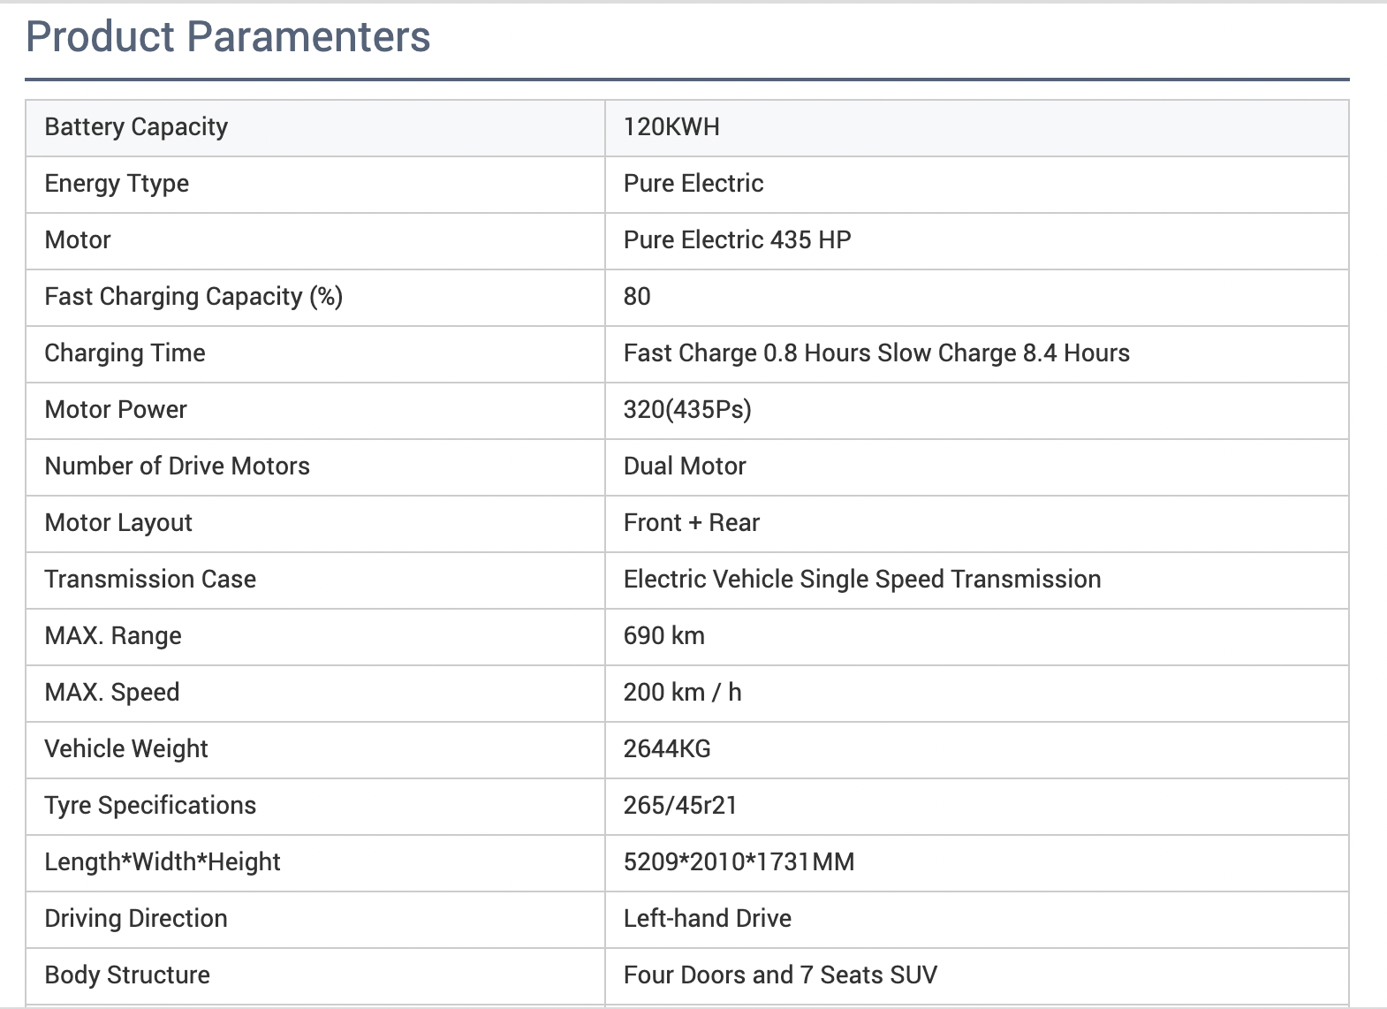This screenshot has width=1387, height=1009.
Task: Select the Front + Rear layout value
Action: click(691, 523)
